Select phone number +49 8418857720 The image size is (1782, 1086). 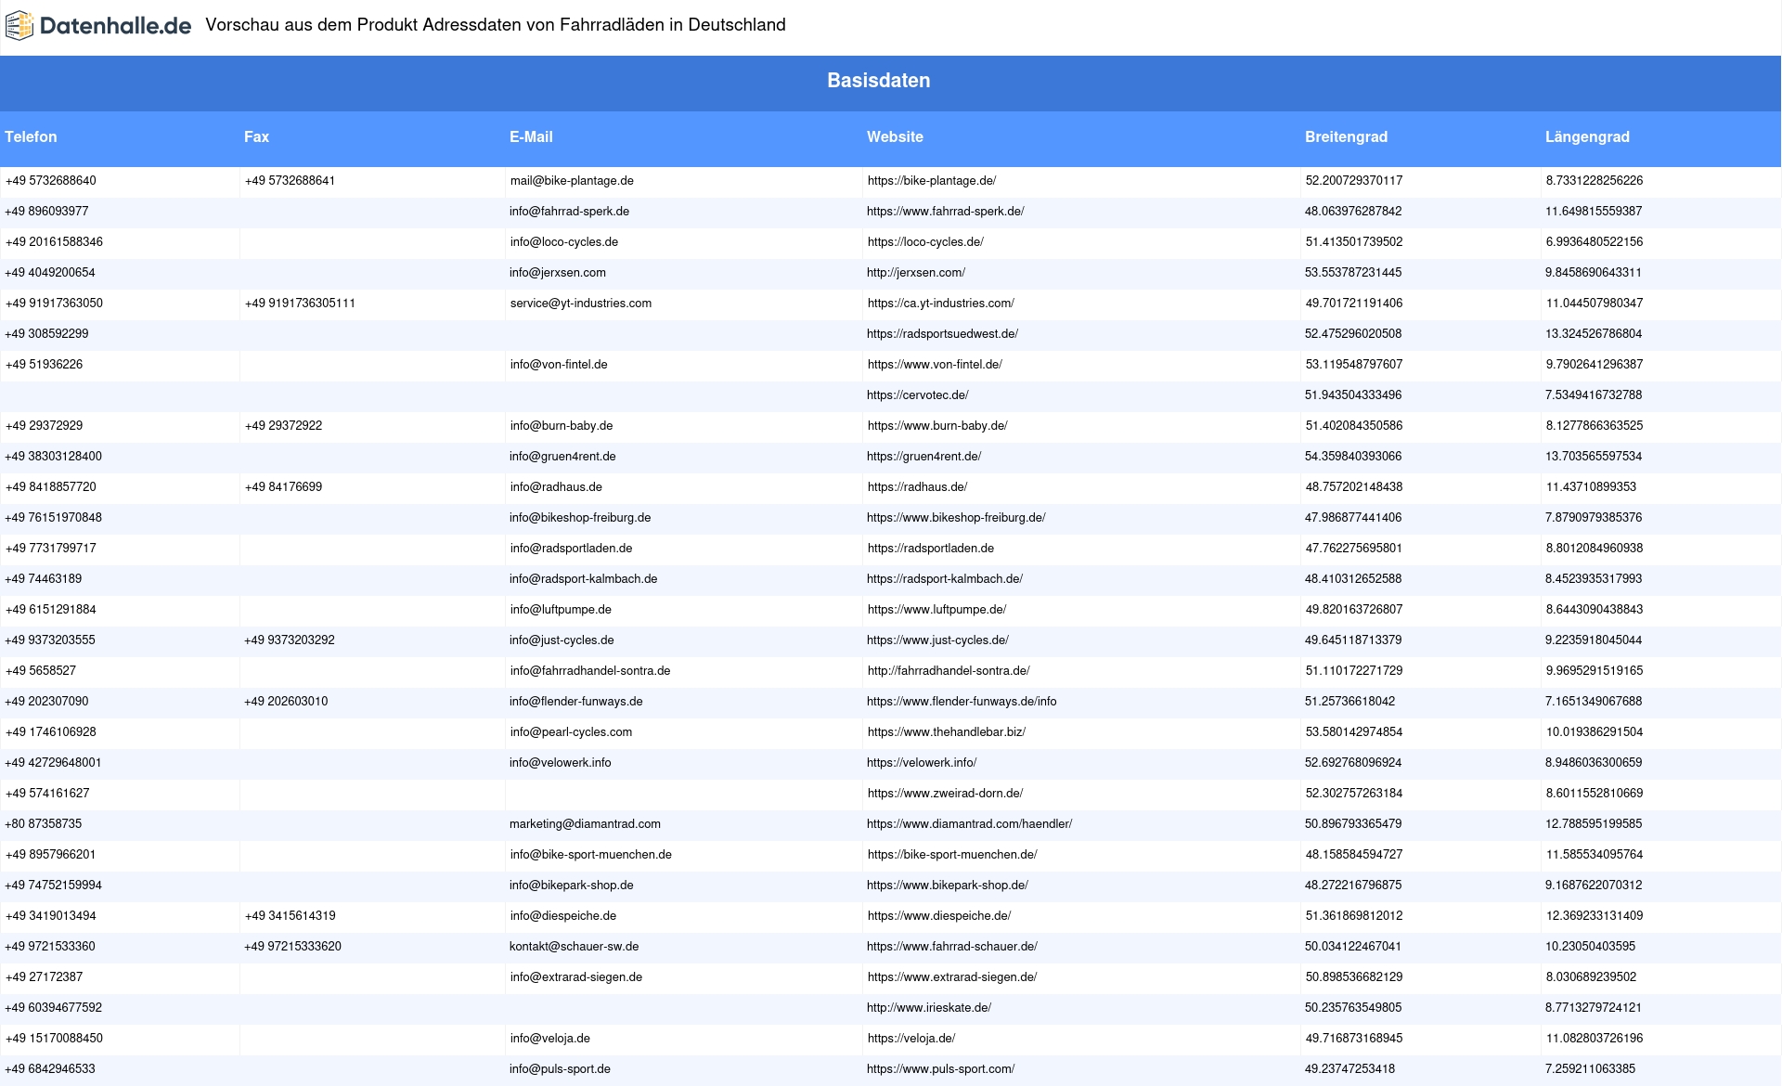tap(51, 487)
